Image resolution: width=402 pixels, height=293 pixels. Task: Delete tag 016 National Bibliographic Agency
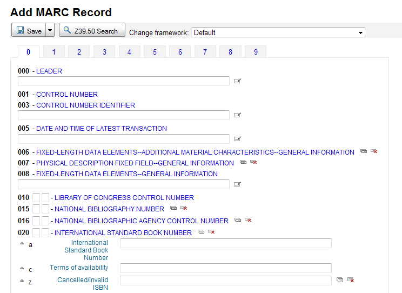click(248, 221)
